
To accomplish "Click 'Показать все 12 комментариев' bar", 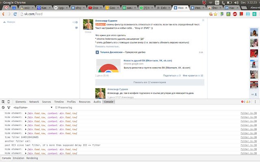I will [x=149, y=82].
